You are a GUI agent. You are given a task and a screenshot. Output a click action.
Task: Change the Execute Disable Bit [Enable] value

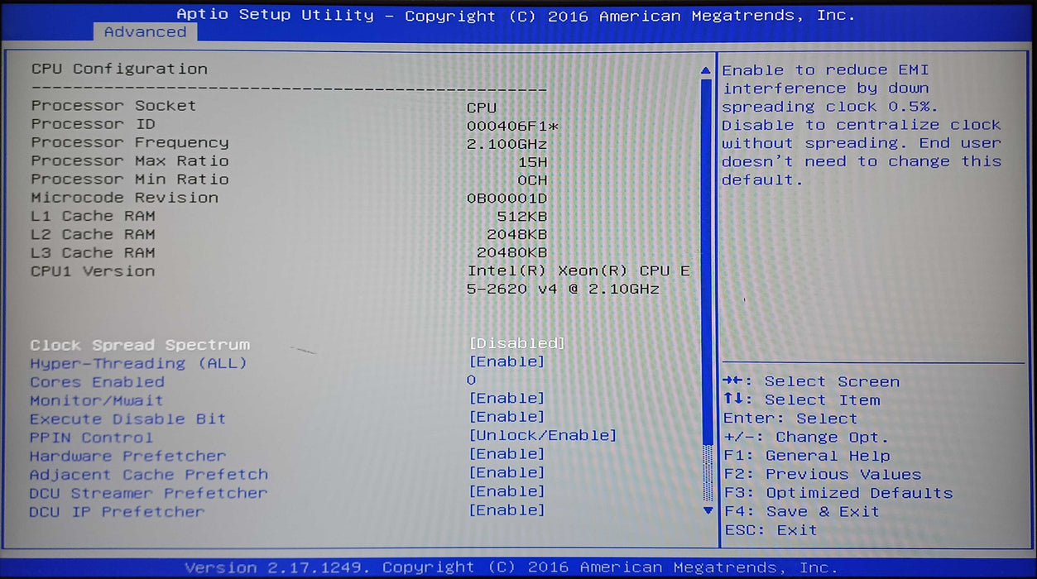[x=507, y=417]
